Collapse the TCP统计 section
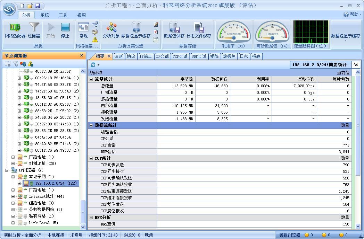364x239 pixels. (x=91, y=158)
